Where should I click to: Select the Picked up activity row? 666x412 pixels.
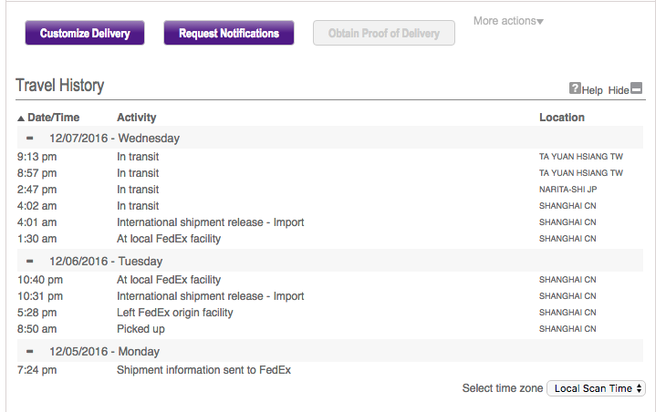140,329
